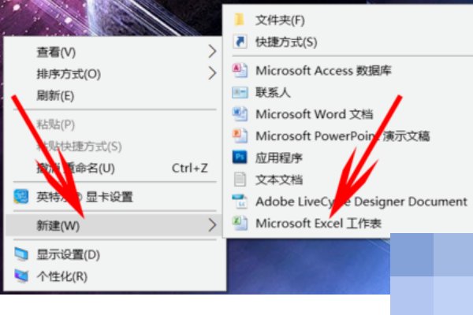
Task: Open 显示设置(D) from the context menu
Action: click(114, 254)
